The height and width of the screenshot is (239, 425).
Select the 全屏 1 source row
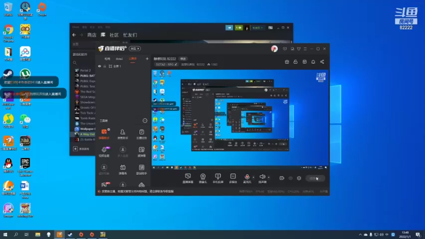point(123,66)
